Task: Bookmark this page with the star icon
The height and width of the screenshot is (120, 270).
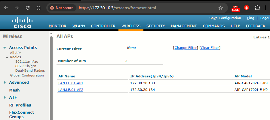Action: (221, 8)
